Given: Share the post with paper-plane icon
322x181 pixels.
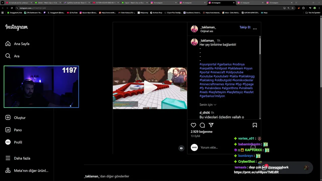Looking at the screenshot, I should (x=211, y=125).
